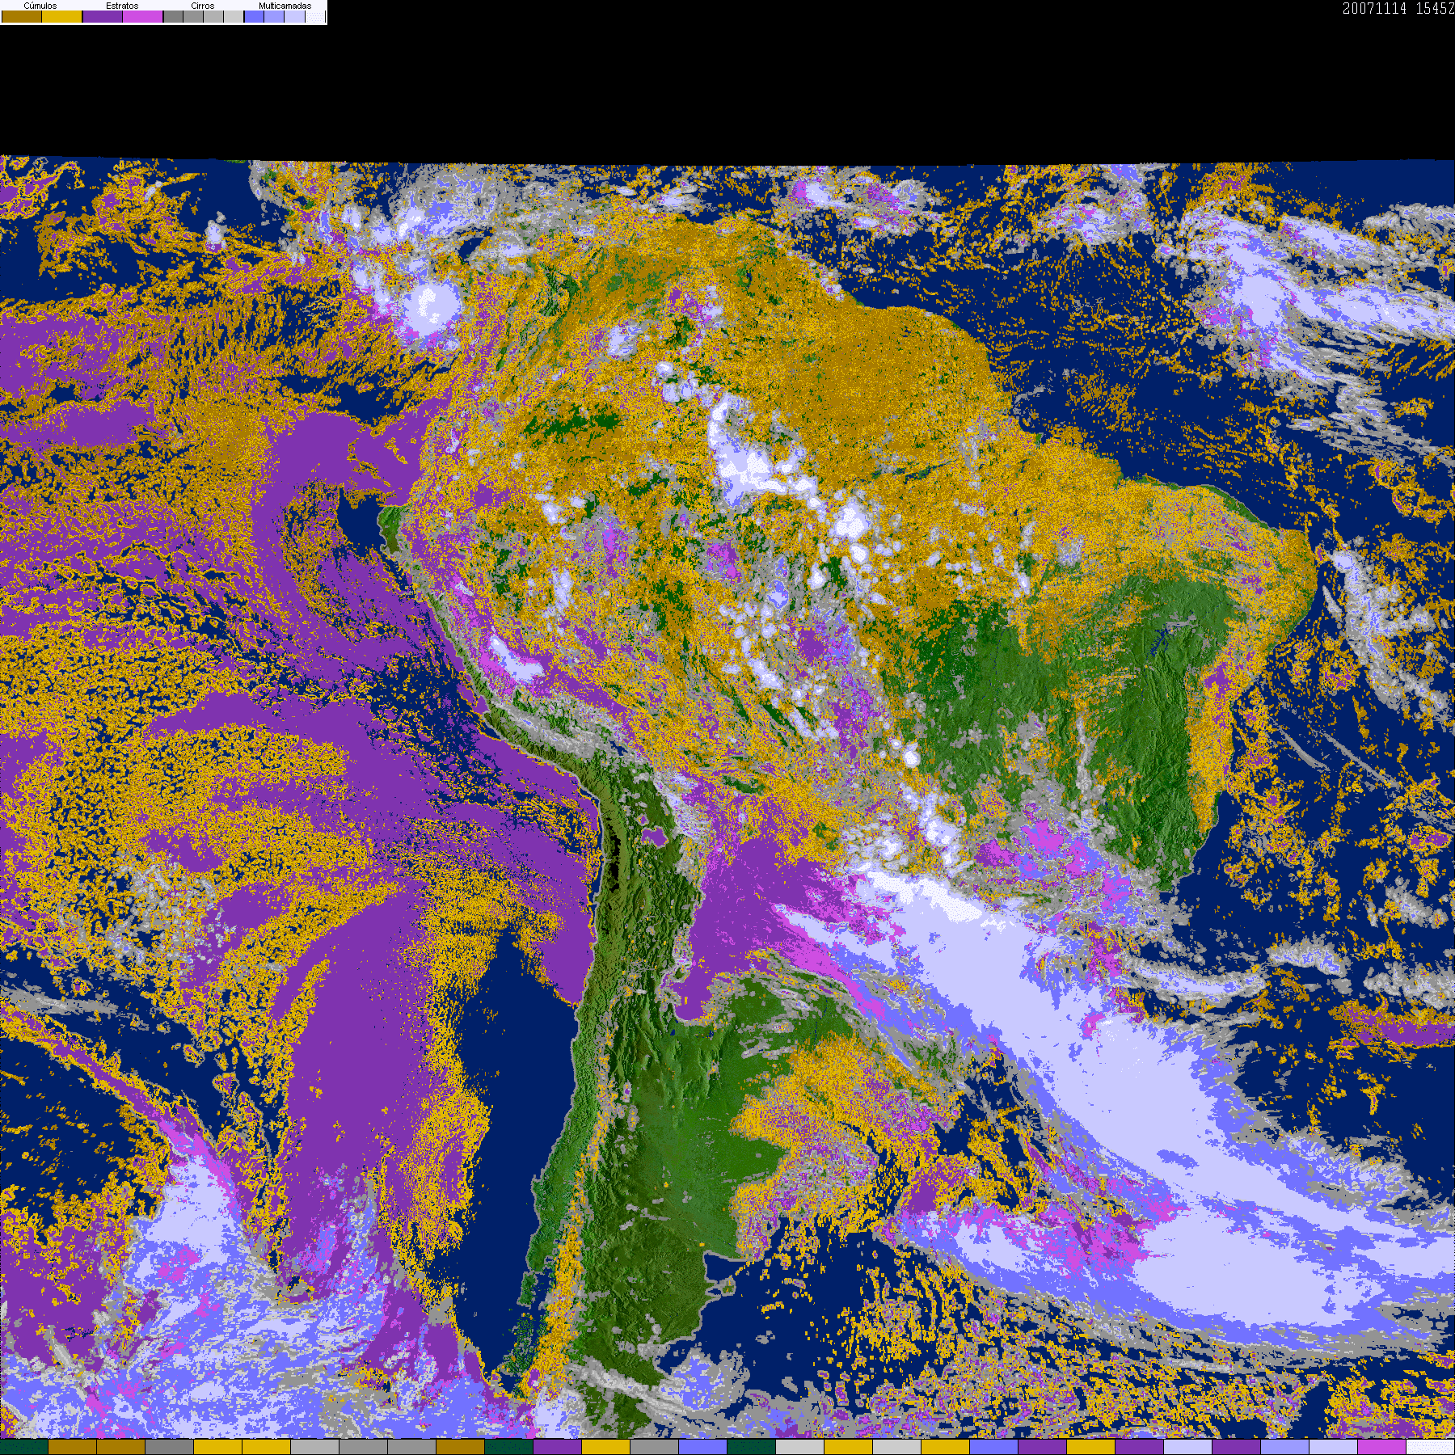This screenshot has width=1455, height=1455.
Task: Click the Estratos legend label
Action: (122, 6)
